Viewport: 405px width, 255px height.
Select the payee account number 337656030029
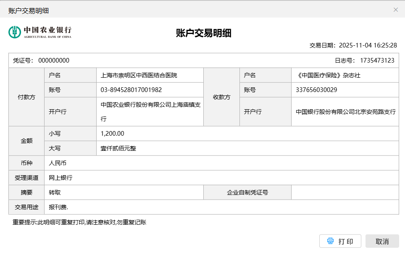click(x=316, y=90)
